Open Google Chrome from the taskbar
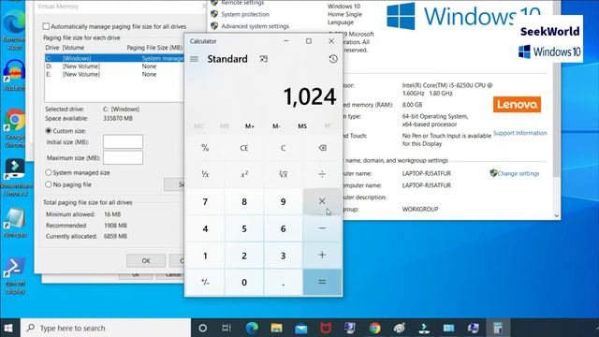Image resolution: width=599 pixels, height=337 pixels. pyautogui.click(x=374, y=328)
